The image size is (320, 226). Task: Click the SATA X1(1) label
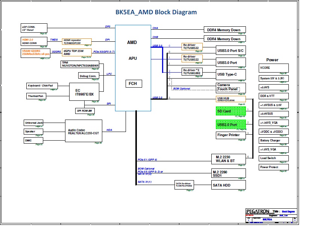(x=145, y=182)
